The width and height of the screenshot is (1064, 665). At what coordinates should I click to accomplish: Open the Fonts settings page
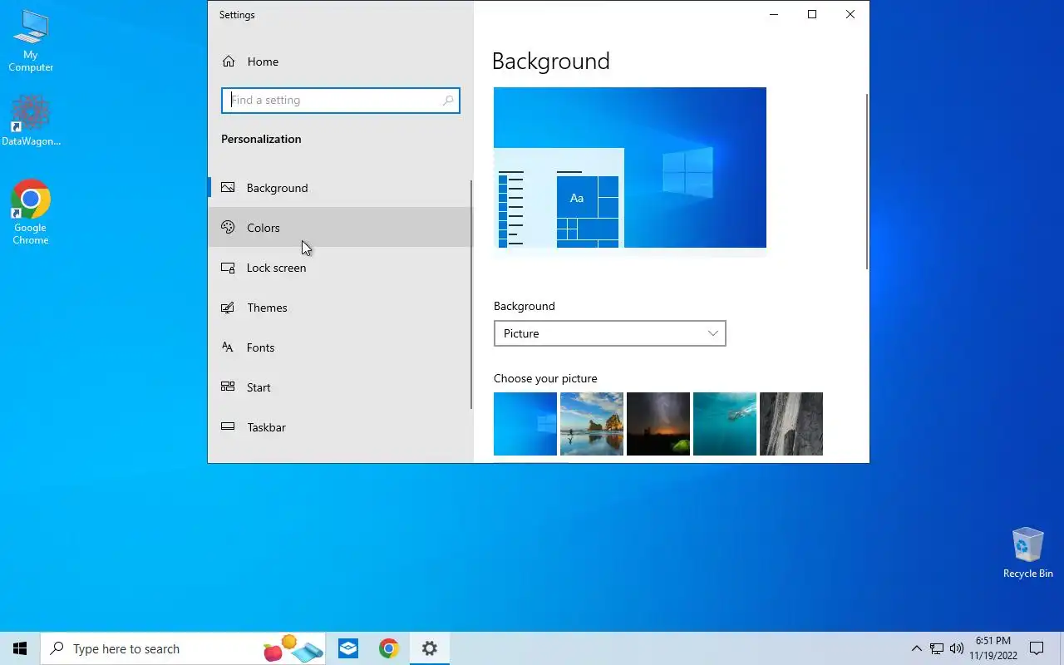click(x=339, y=347)
